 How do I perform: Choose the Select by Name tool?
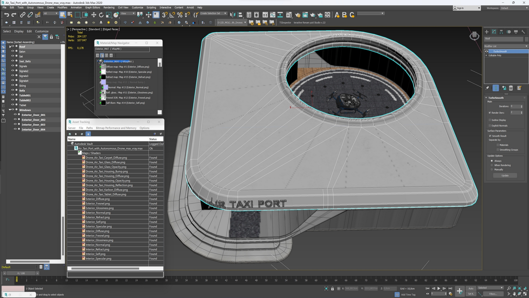click(70, 15)
